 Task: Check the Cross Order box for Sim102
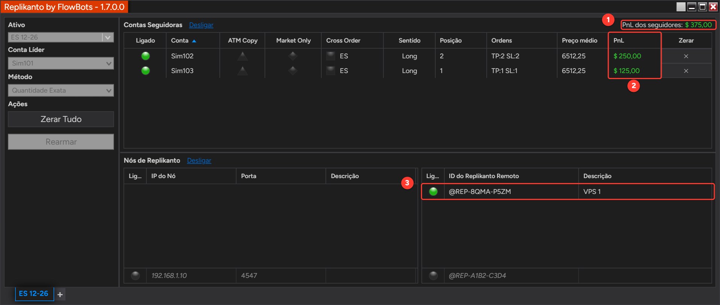[x=331, y=56]
